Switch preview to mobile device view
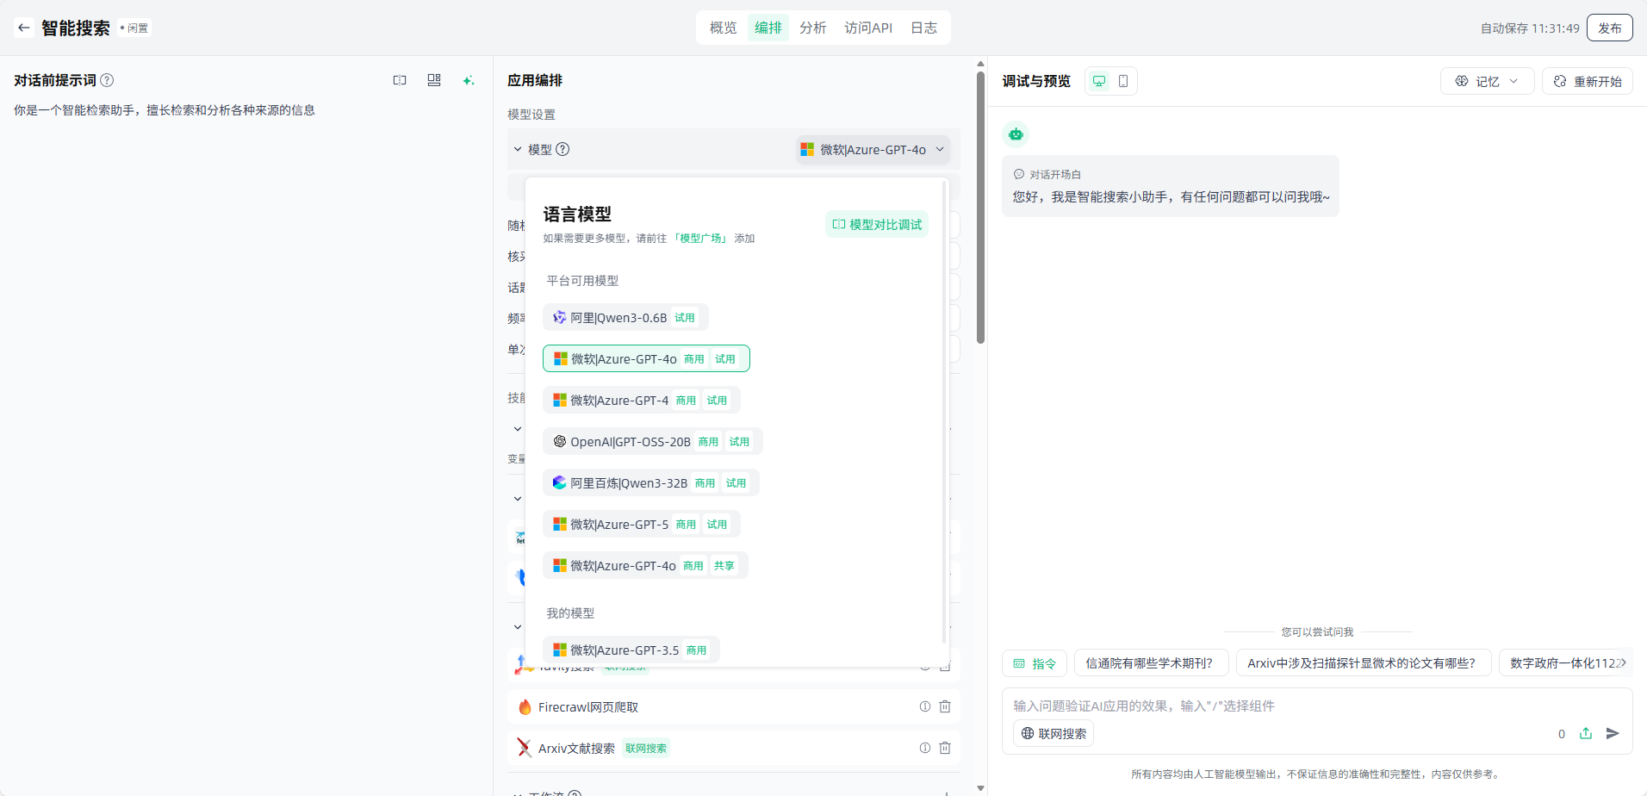The width and height of the screenshot is (1647, 796). [x=1123, y=81]
